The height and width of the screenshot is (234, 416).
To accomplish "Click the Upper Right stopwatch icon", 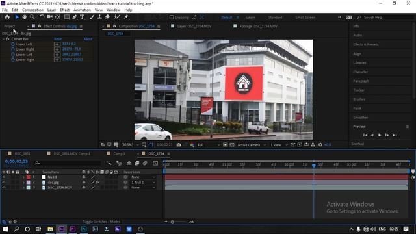I will click(13, 49).
